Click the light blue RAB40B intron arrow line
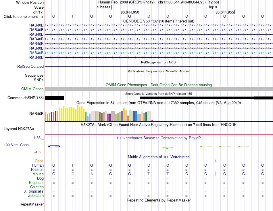The height and width of the screenshot is (211, 273). coord(159,53)
